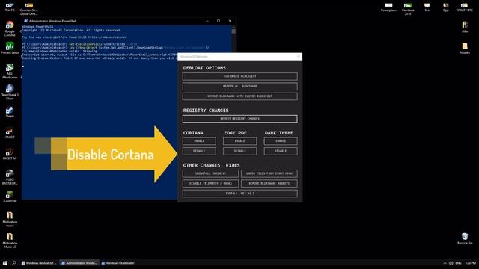The image size is (479, 269).
Task: Open the Sve desktop folder
Action: [427, 7]
